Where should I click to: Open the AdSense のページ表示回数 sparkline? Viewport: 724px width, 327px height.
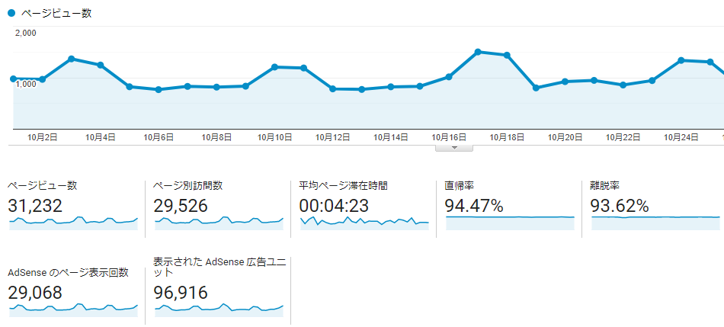pyautogui.click(x=73, y=309)
